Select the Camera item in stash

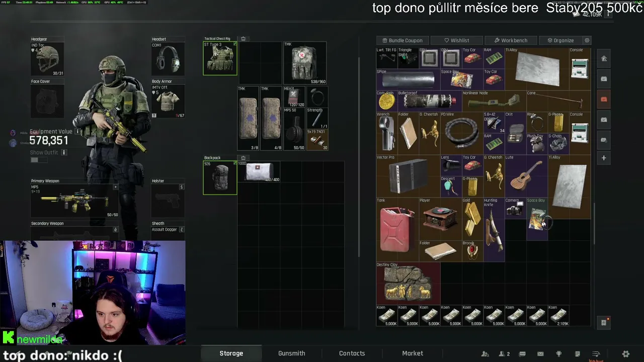pyautogui.click(x=515, y=208)
